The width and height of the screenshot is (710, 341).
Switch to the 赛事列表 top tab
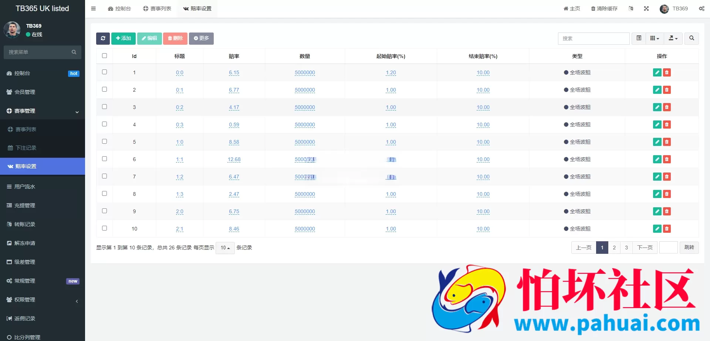157,8
